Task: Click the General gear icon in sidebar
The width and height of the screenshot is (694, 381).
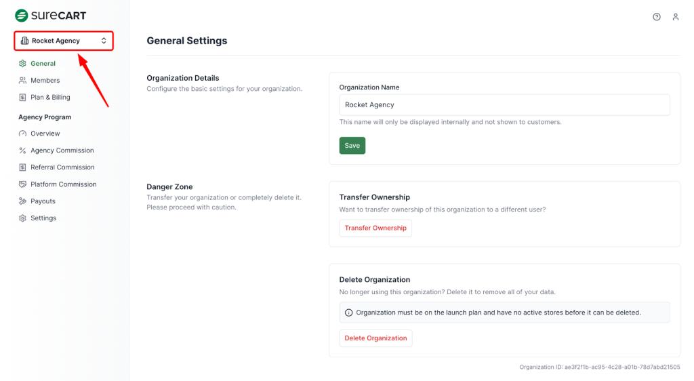Action: coord(23,64)
